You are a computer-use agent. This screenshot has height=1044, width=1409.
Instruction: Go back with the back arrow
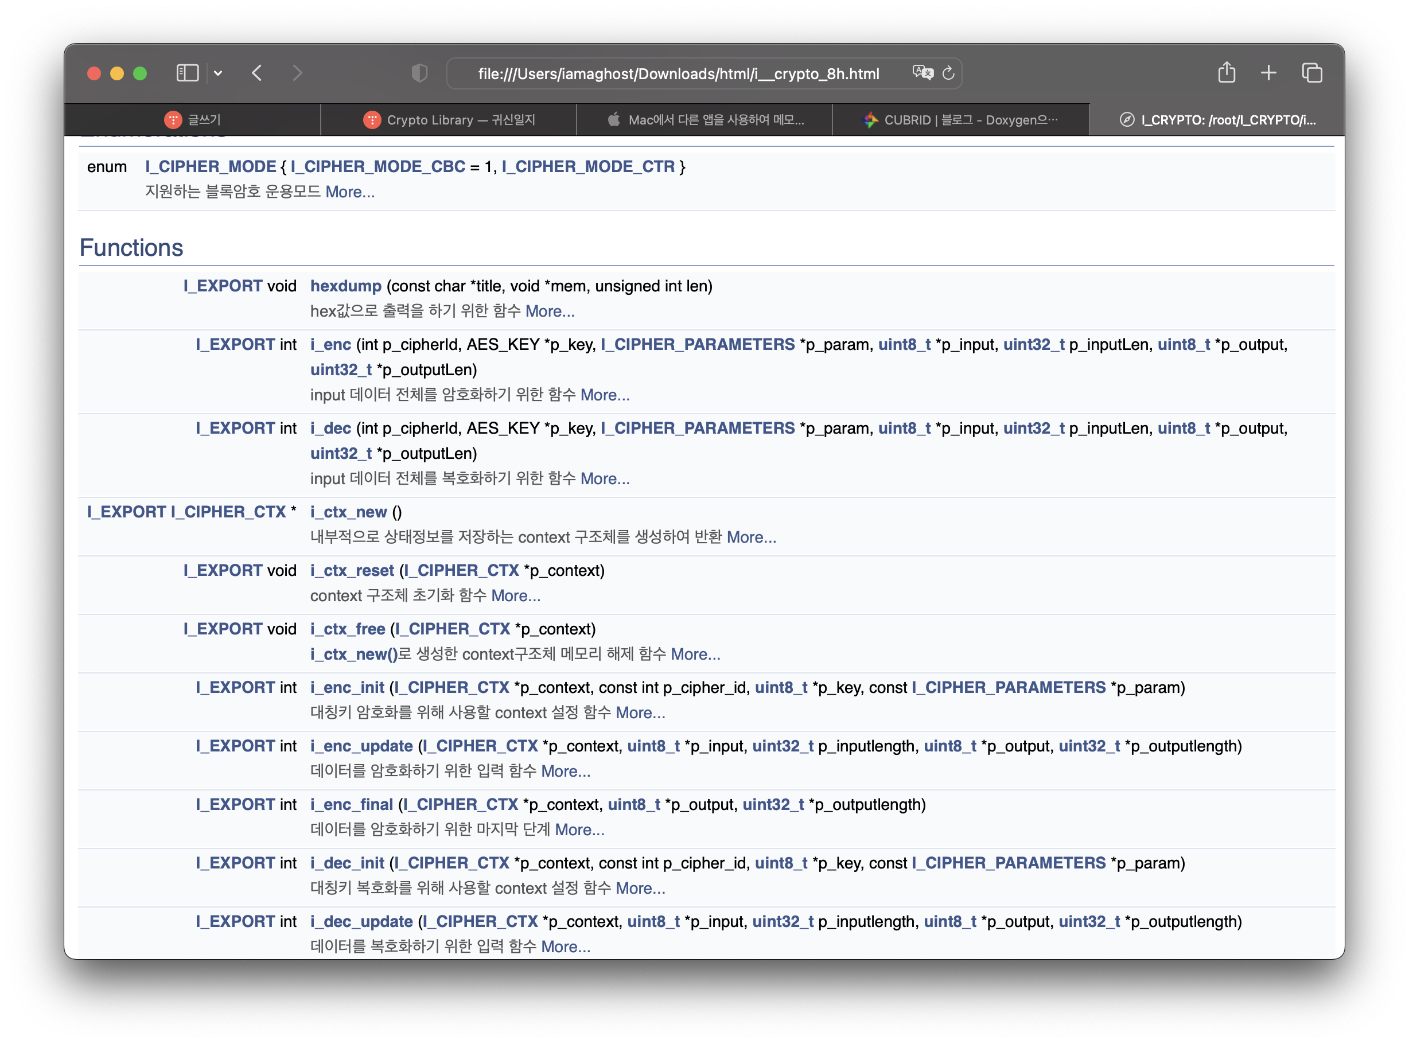(x=256, y=73)
